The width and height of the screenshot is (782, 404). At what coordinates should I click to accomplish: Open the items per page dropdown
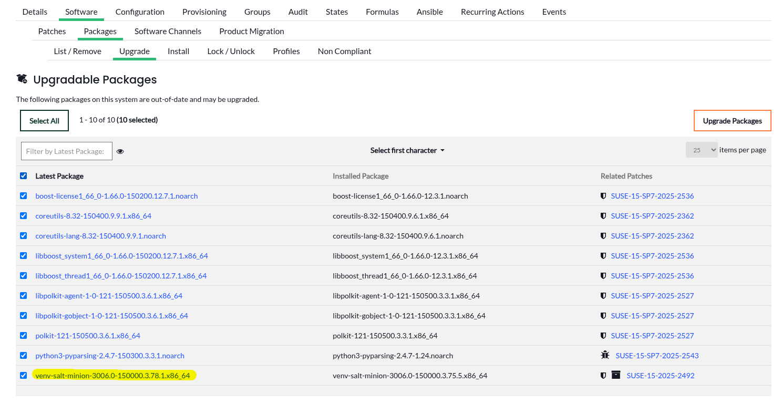click(x=701, y=150)
